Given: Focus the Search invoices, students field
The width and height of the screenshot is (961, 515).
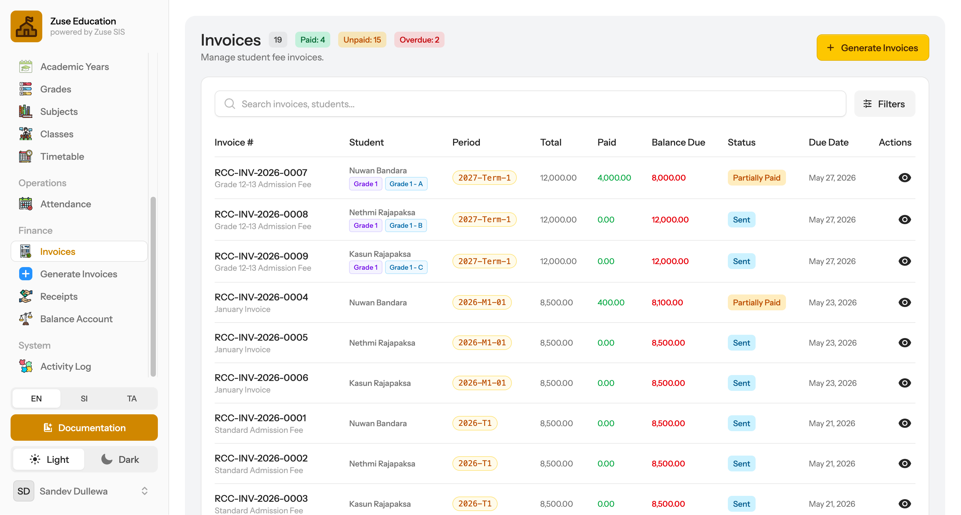Looking at the screenshot, I should tap(530, 104).
